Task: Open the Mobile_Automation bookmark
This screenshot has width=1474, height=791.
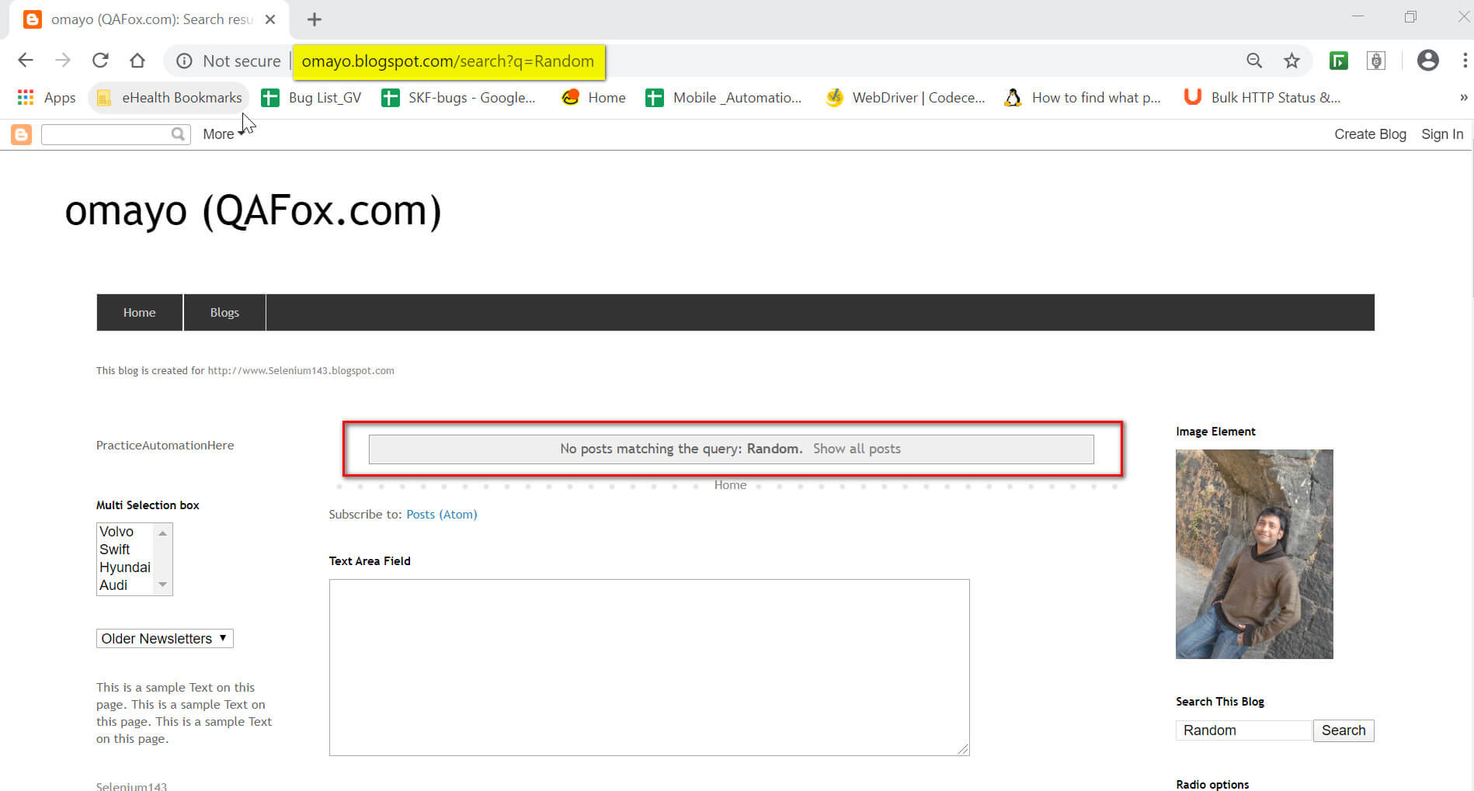Action: pos(724,98)
